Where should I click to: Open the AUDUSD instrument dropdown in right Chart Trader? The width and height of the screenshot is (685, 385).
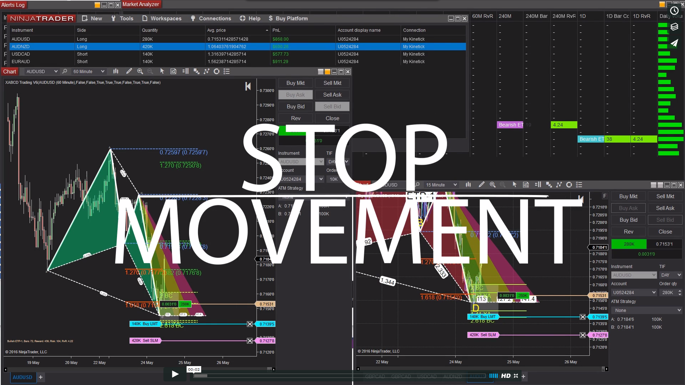pos(634,275)
